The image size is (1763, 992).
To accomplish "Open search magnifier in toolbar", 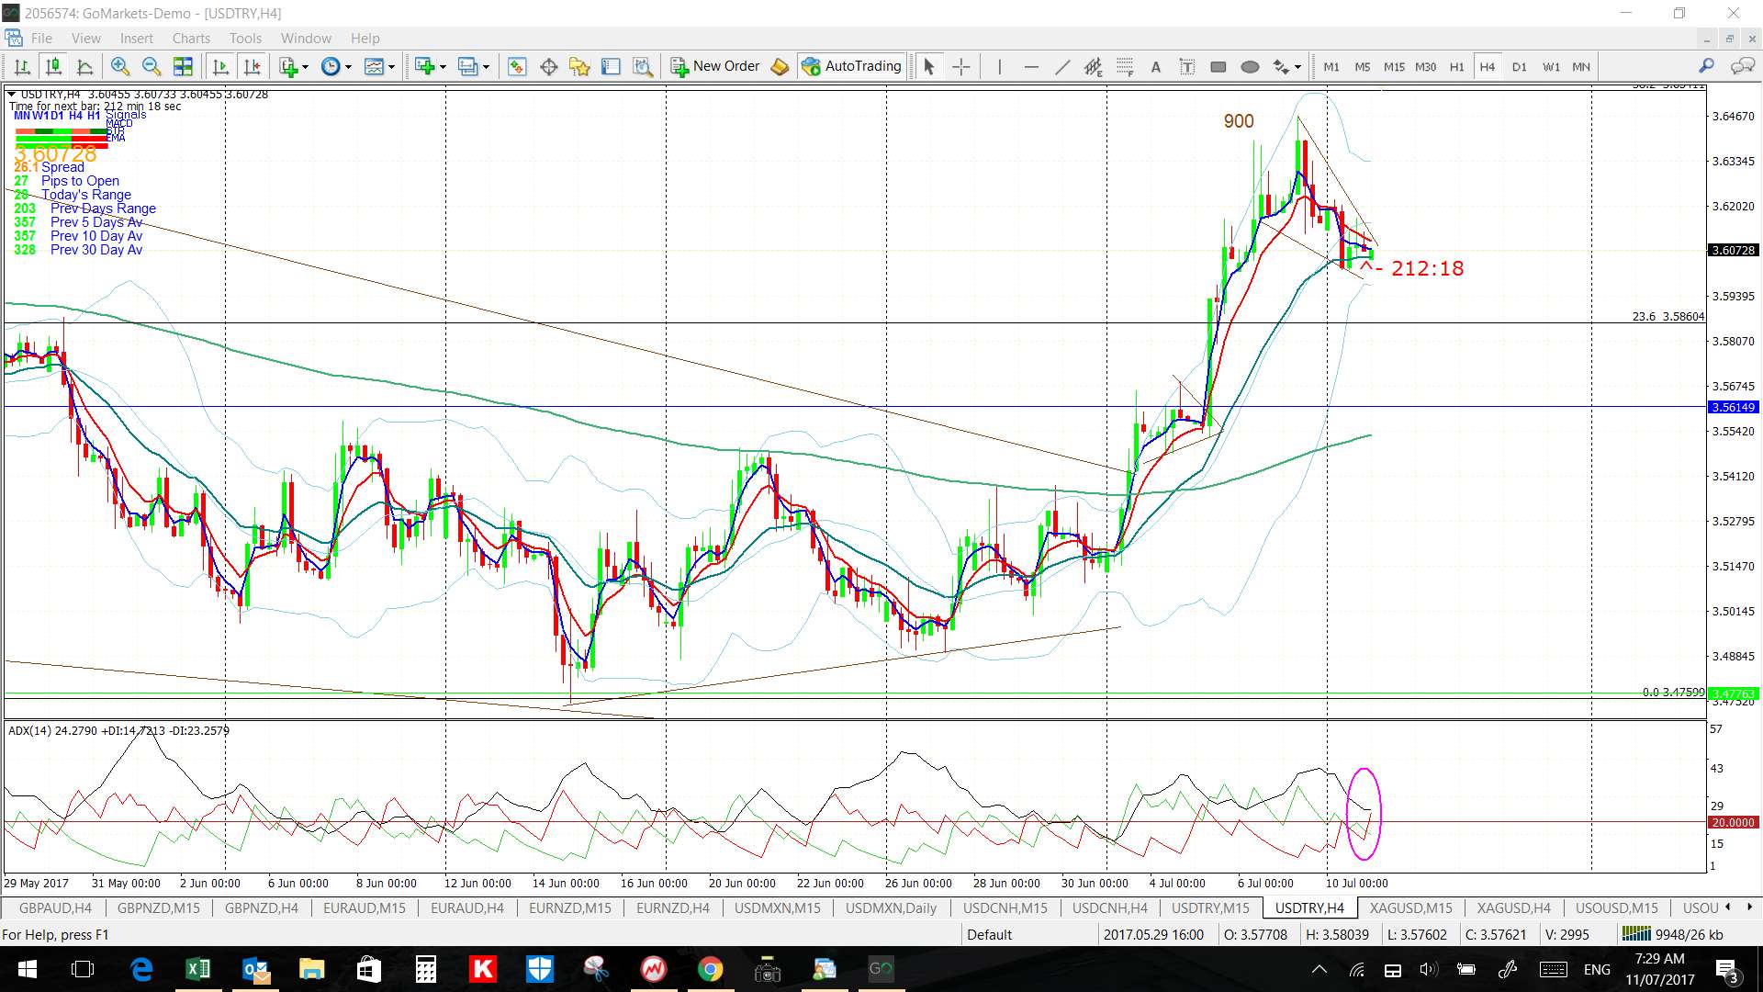I will click(x=1706, y=66).
